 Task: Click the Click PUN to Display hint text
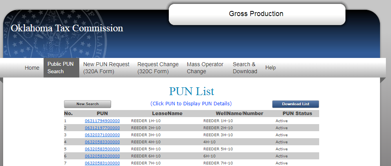pos(191,104)
